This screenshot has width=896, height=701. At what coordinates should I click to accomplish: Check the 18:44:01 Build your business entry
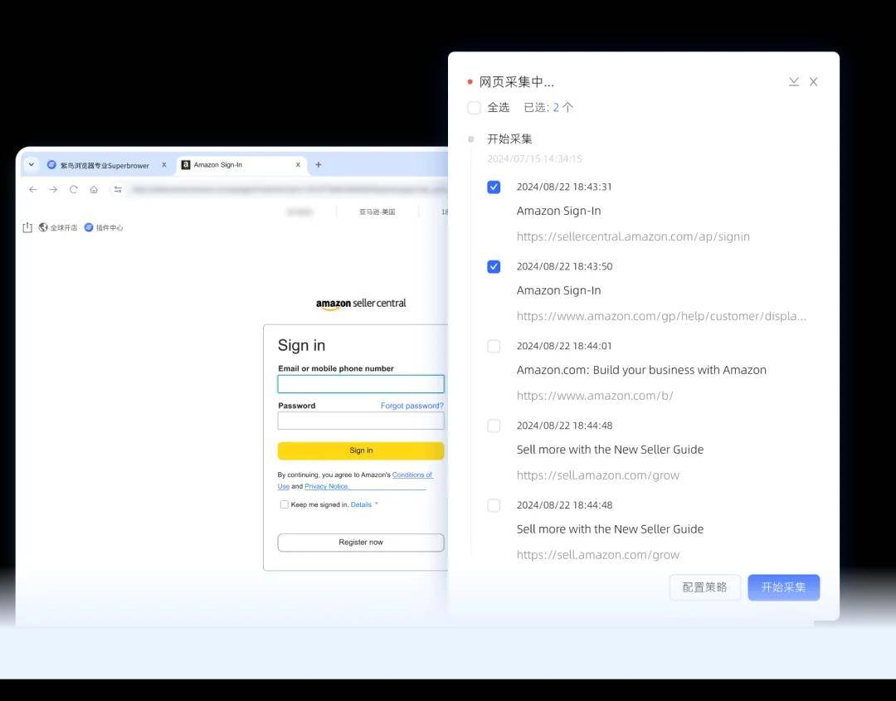click(494, 346)
